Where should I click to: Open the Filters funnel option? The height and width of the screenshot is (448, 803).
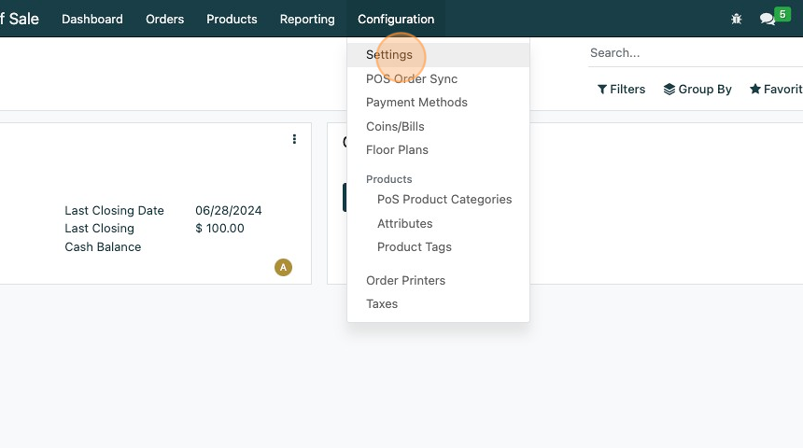point(622,89)
